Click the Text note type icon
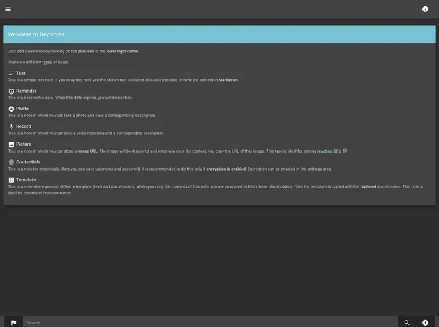Viewport: 439px width, 327px height. point(11,73)
